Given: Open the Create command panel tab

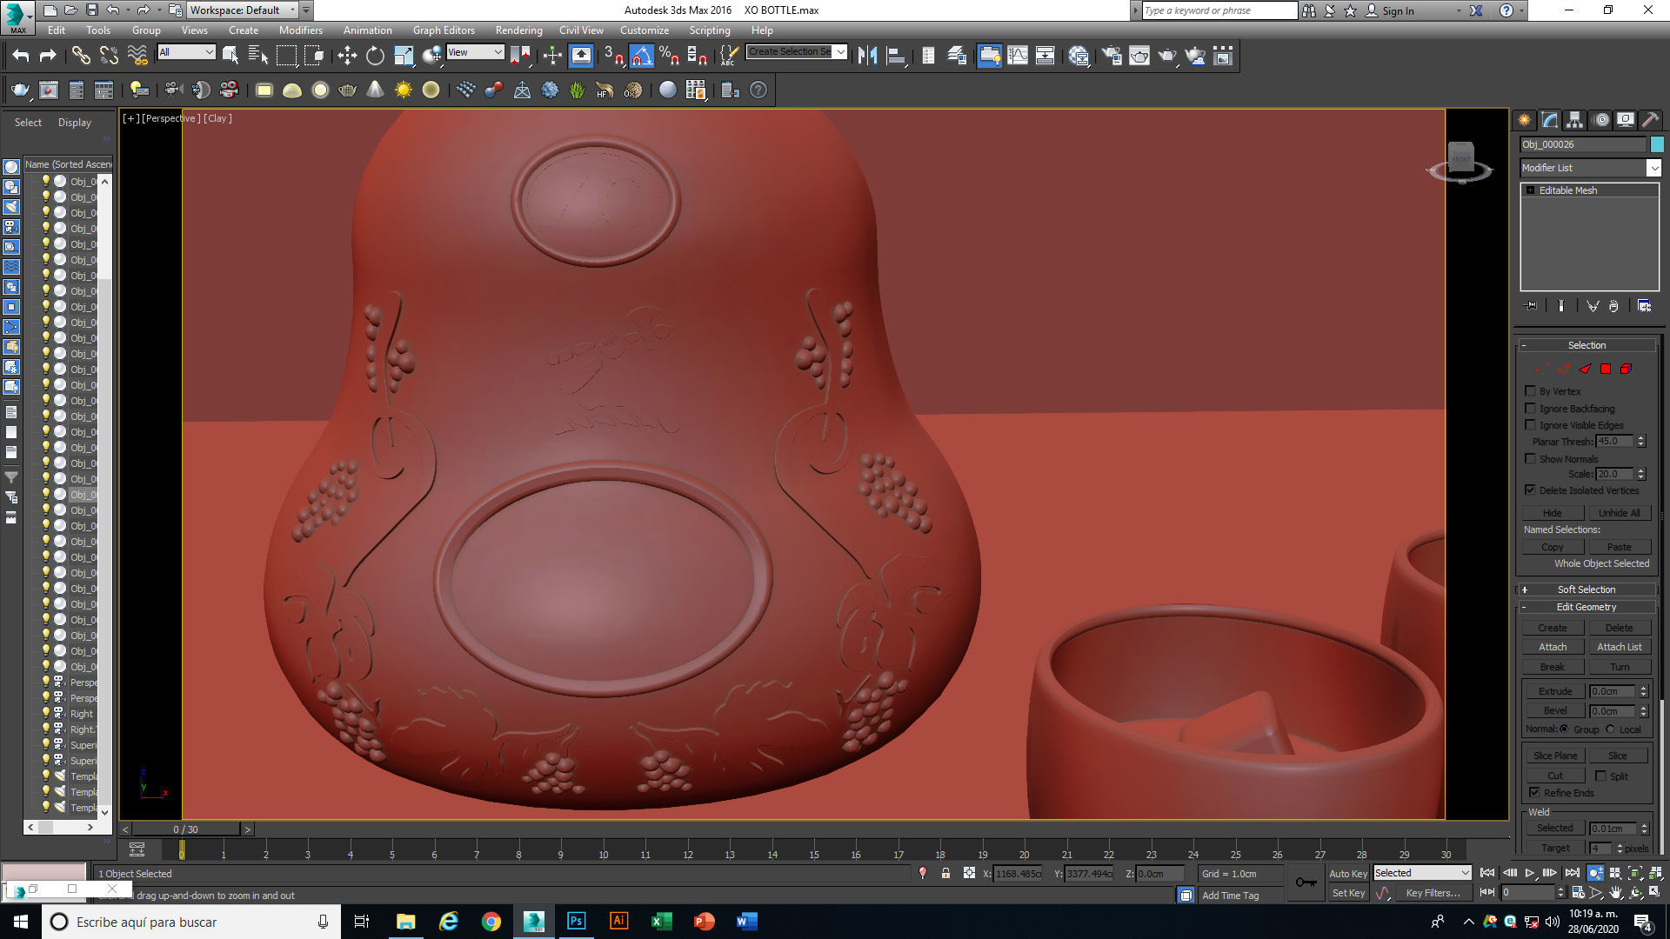Looking at the screenshot, I should click(x=1525, y=120).
